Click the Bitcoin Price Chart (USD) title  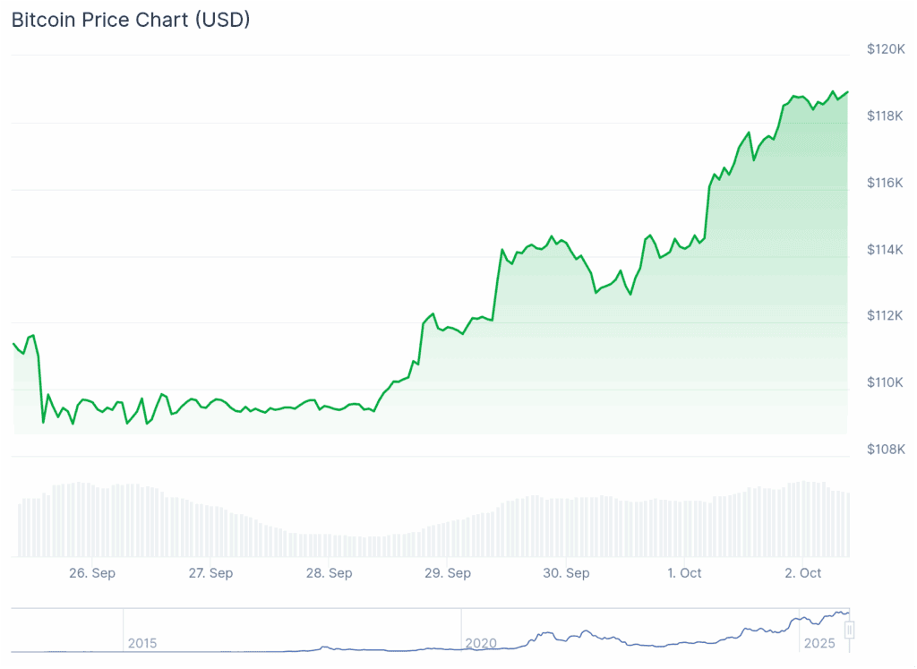coord(131,20)
